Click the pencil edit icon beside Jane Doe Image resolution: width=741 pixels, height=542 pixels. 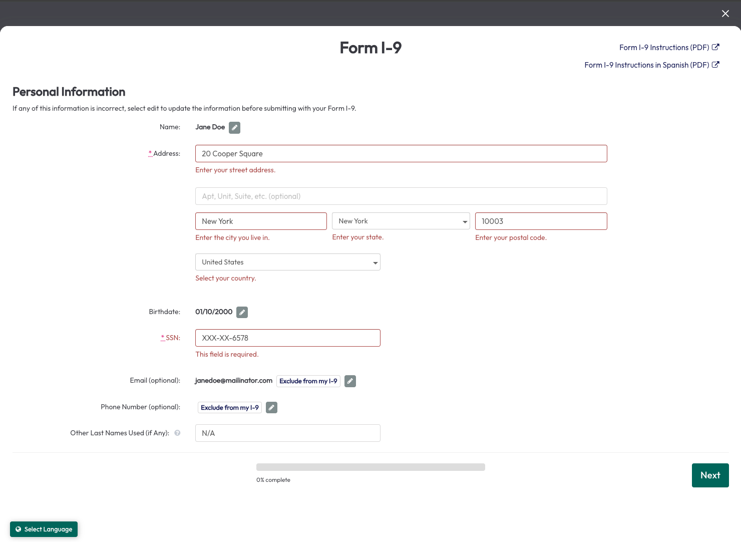tap(234, 128)
